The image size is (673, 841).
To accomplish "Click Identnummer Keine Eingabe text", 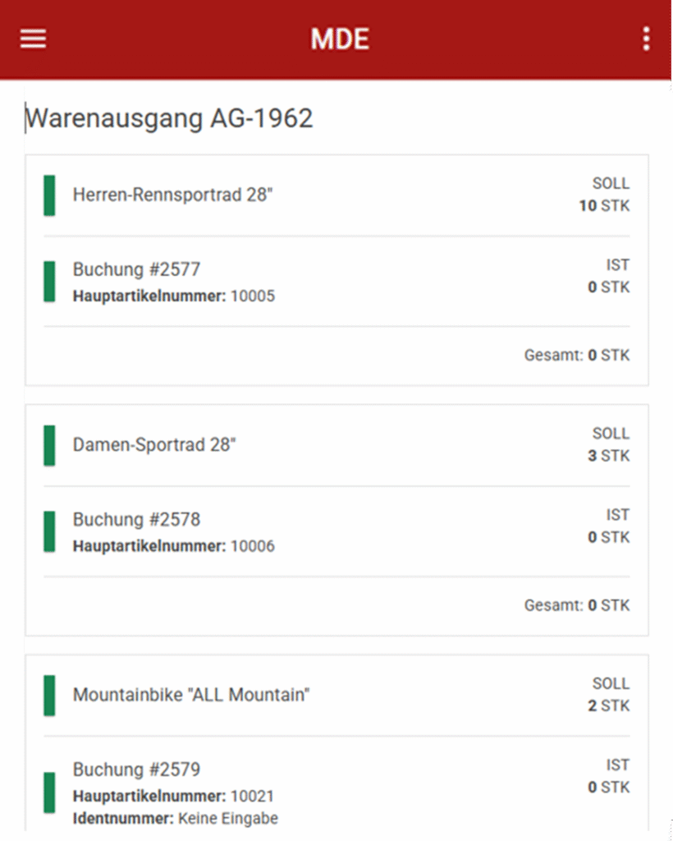I will click(176, 818).
